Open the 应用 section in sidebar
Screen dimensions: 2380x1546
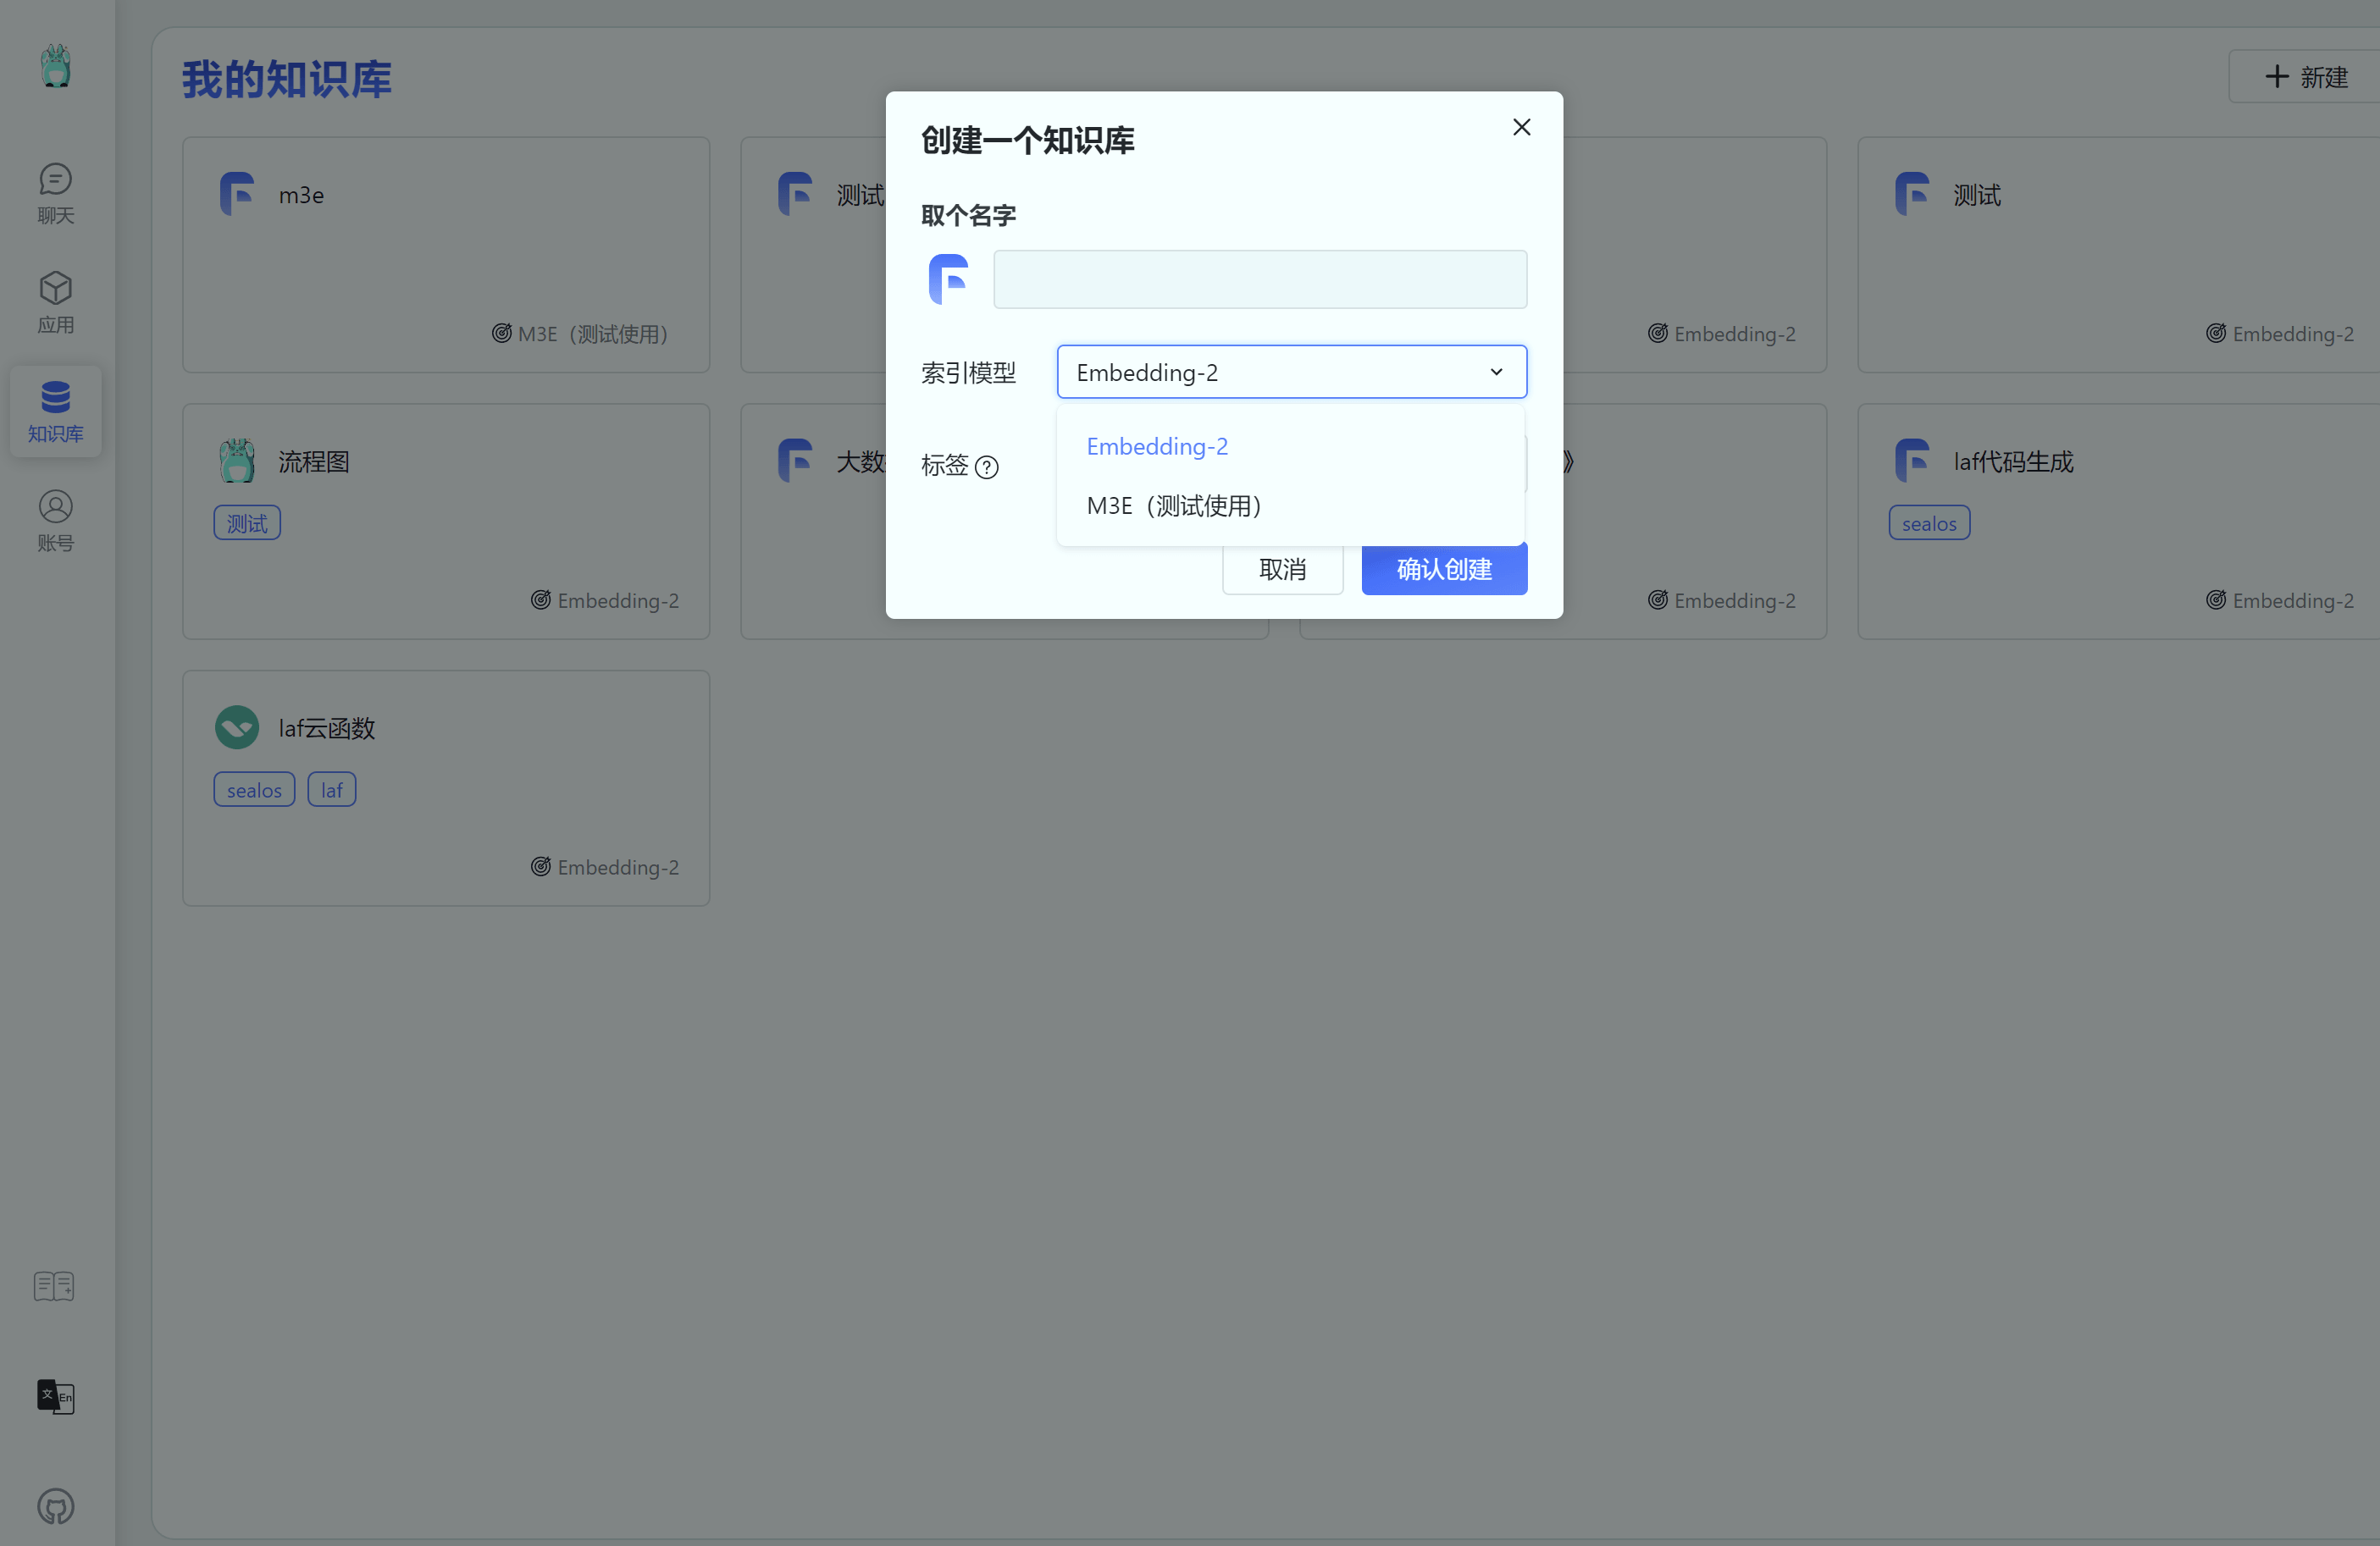coord(55,300)
